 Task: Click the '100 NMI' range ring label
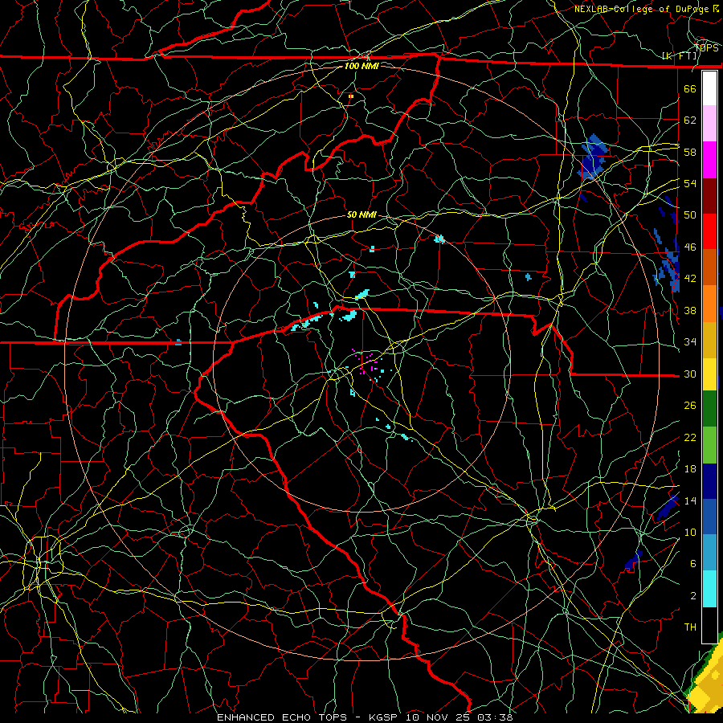tap(361, 66)
